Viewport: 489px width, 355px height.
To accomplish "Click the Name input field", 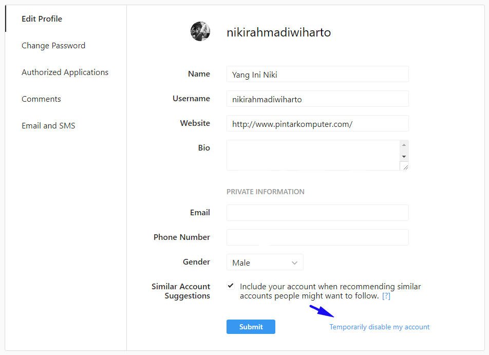I will [317, 74].
